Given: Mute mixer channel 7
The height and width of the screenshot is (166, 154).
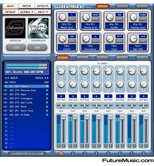Looking at the screenshot, I should pyautogui.click(x=129, y=146).
